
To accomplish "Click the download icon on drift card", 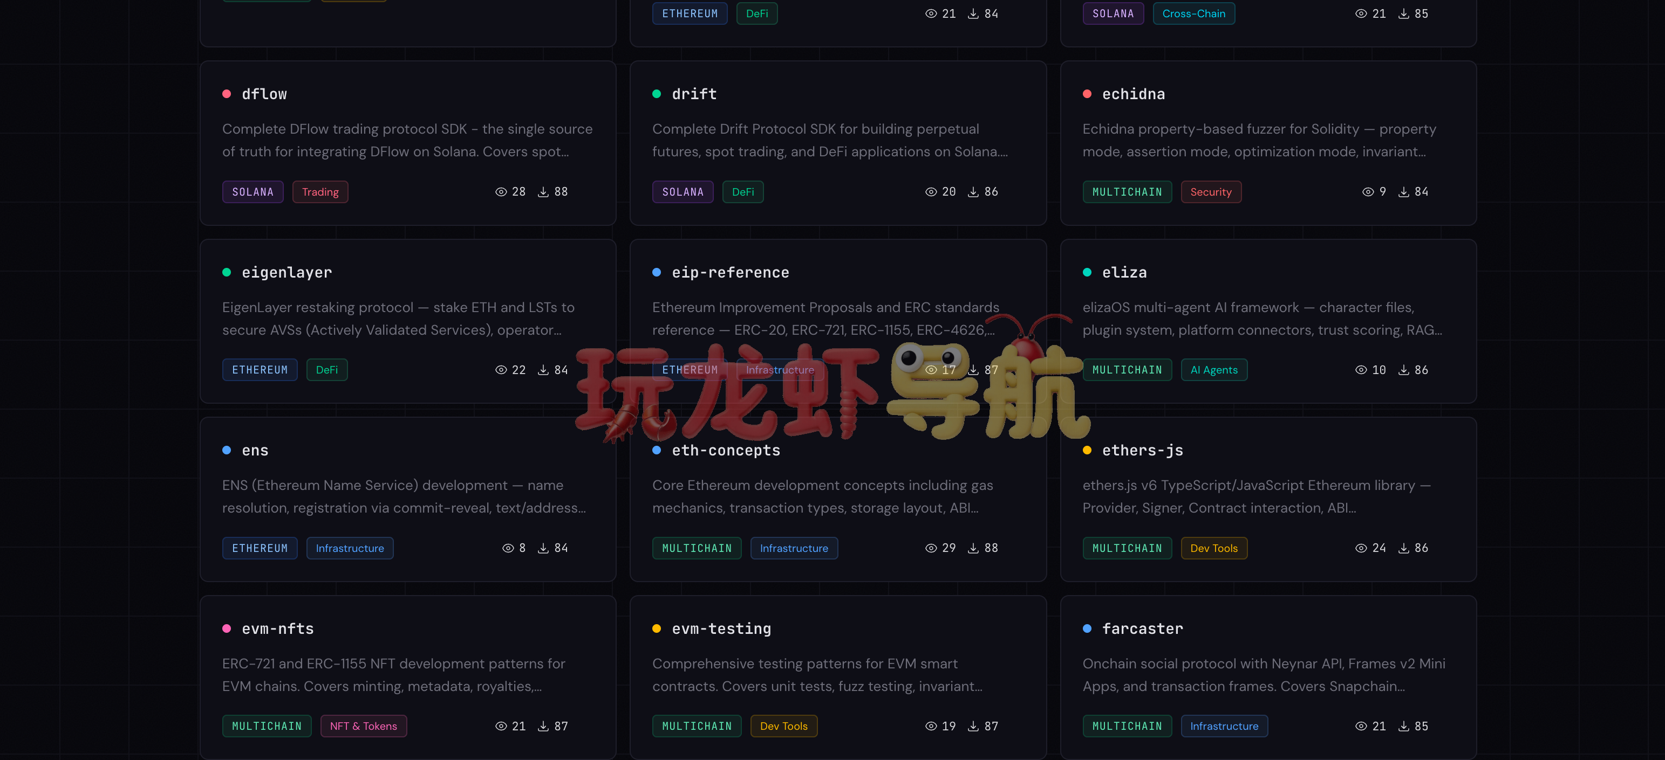I will [973, 192].
